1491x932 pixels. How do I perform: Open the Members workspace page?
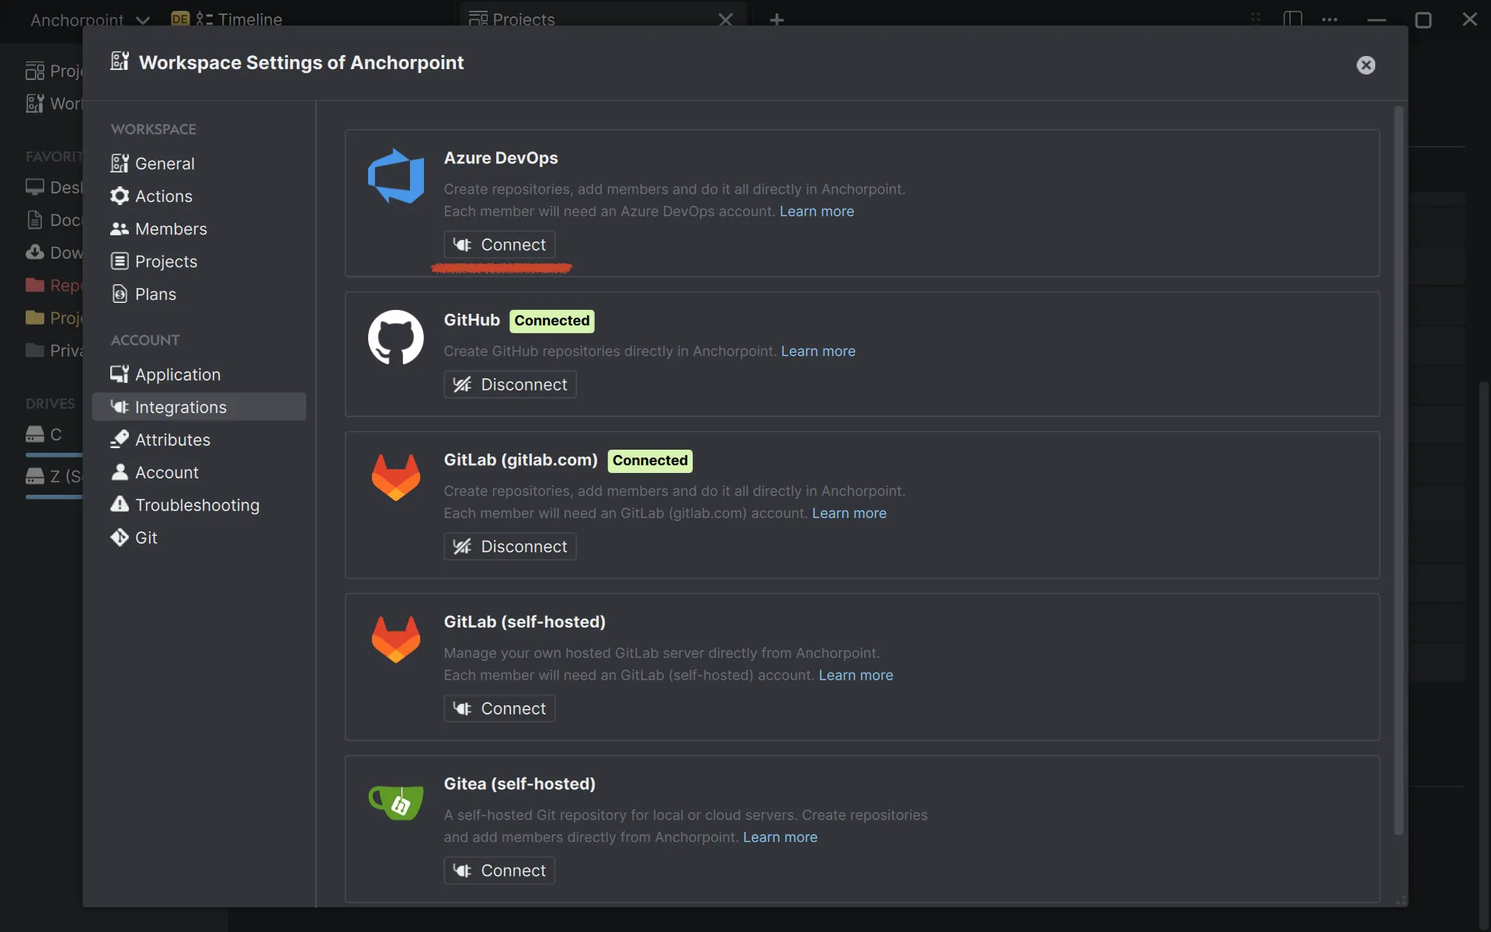tap(171, 229)
